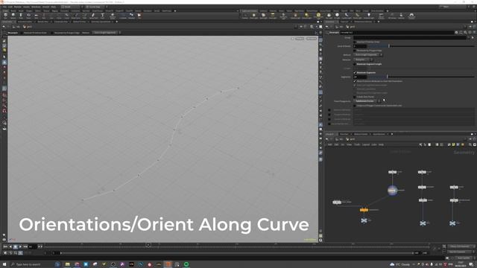Disable the Maximum Segments checkbox
Screen dimensions: 477x268
coord(355,73)
